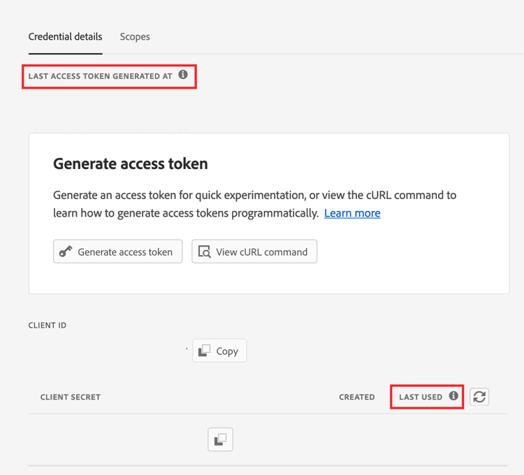524x475 pixels.
Task: Click the info icon beside Last Used
Action: 453,396
